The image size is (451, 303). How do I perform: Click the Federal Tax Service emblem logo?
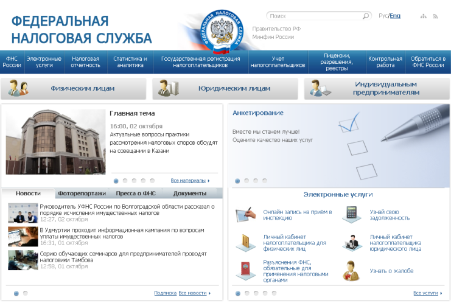(222, 32)
